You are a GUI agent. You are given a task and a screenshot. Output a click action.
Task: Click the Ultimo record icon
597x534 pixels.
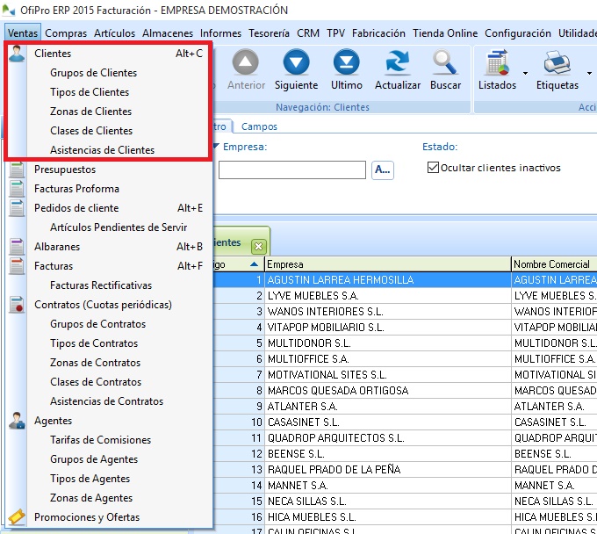[347, 63]
